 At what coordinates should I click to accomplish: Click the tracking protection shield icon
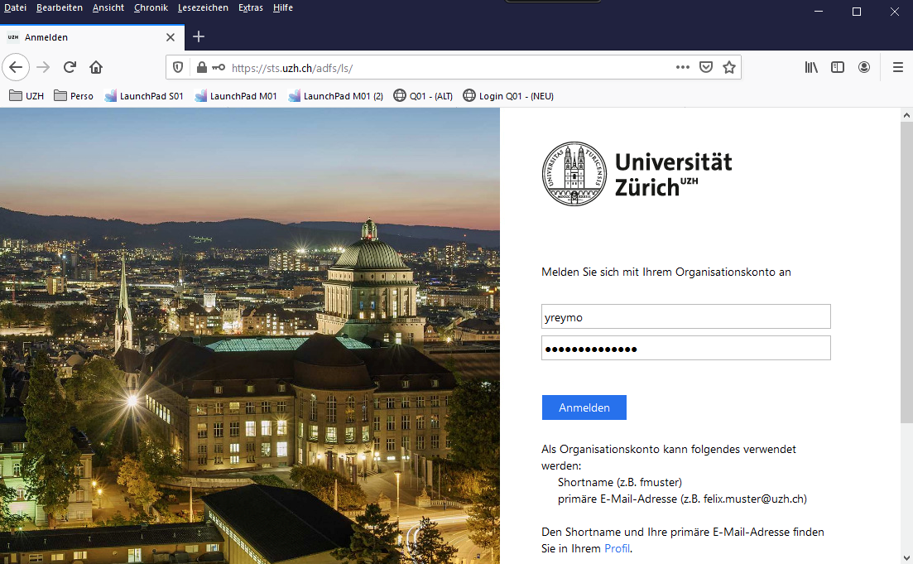click(x=178, y=67)
